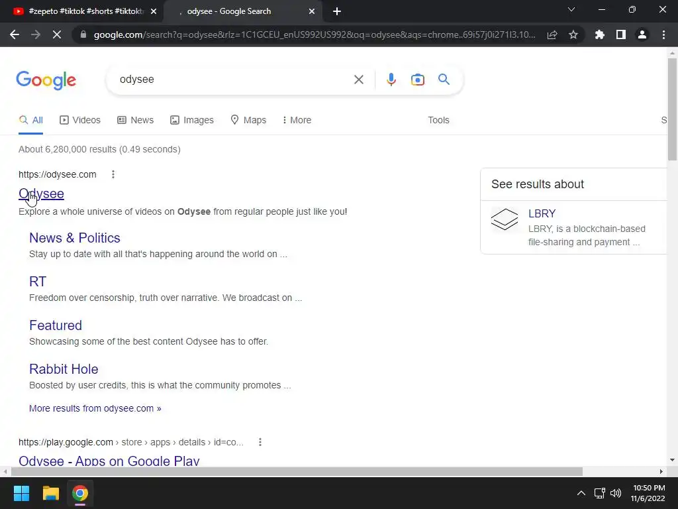Click the LBRY layered logo thumbnail
The height and width of the screenshot is (509, 678).
(x=505, y=219)
